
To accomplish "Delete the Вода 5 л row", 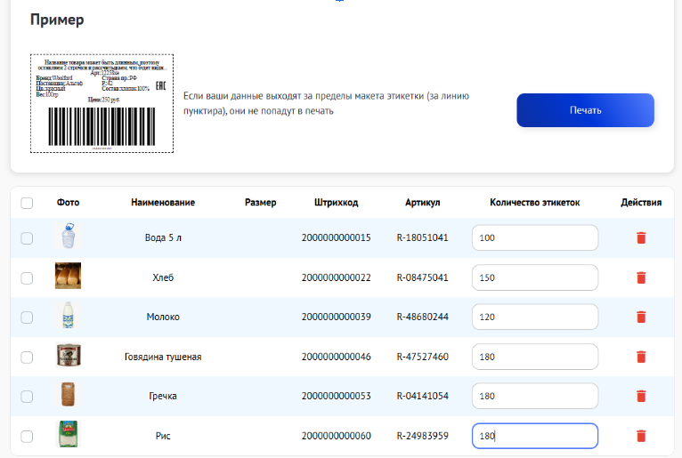I will coord(640,238).
